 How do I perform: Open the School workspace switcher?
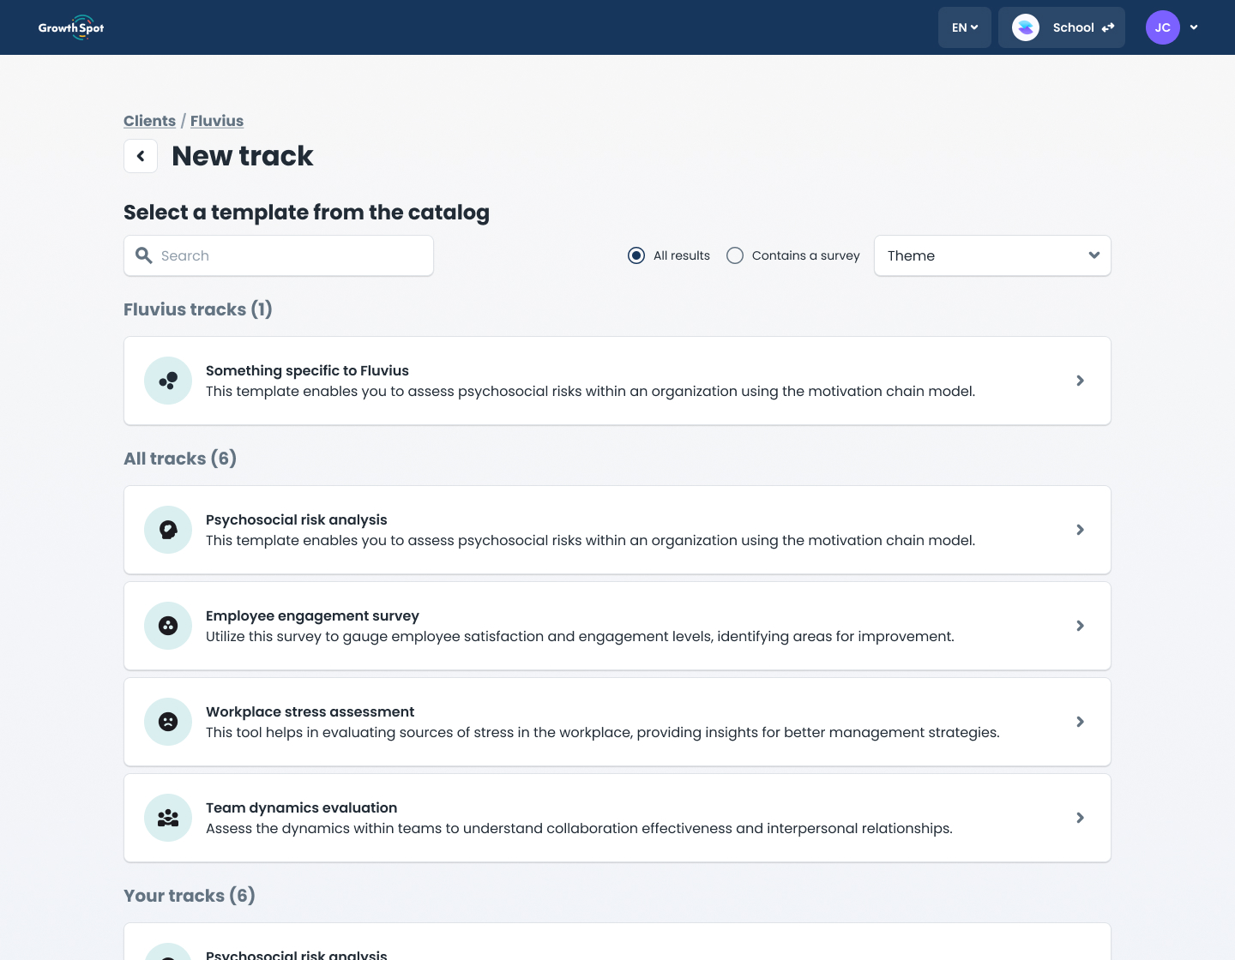pyautogui.click(x=1062, y=27)
